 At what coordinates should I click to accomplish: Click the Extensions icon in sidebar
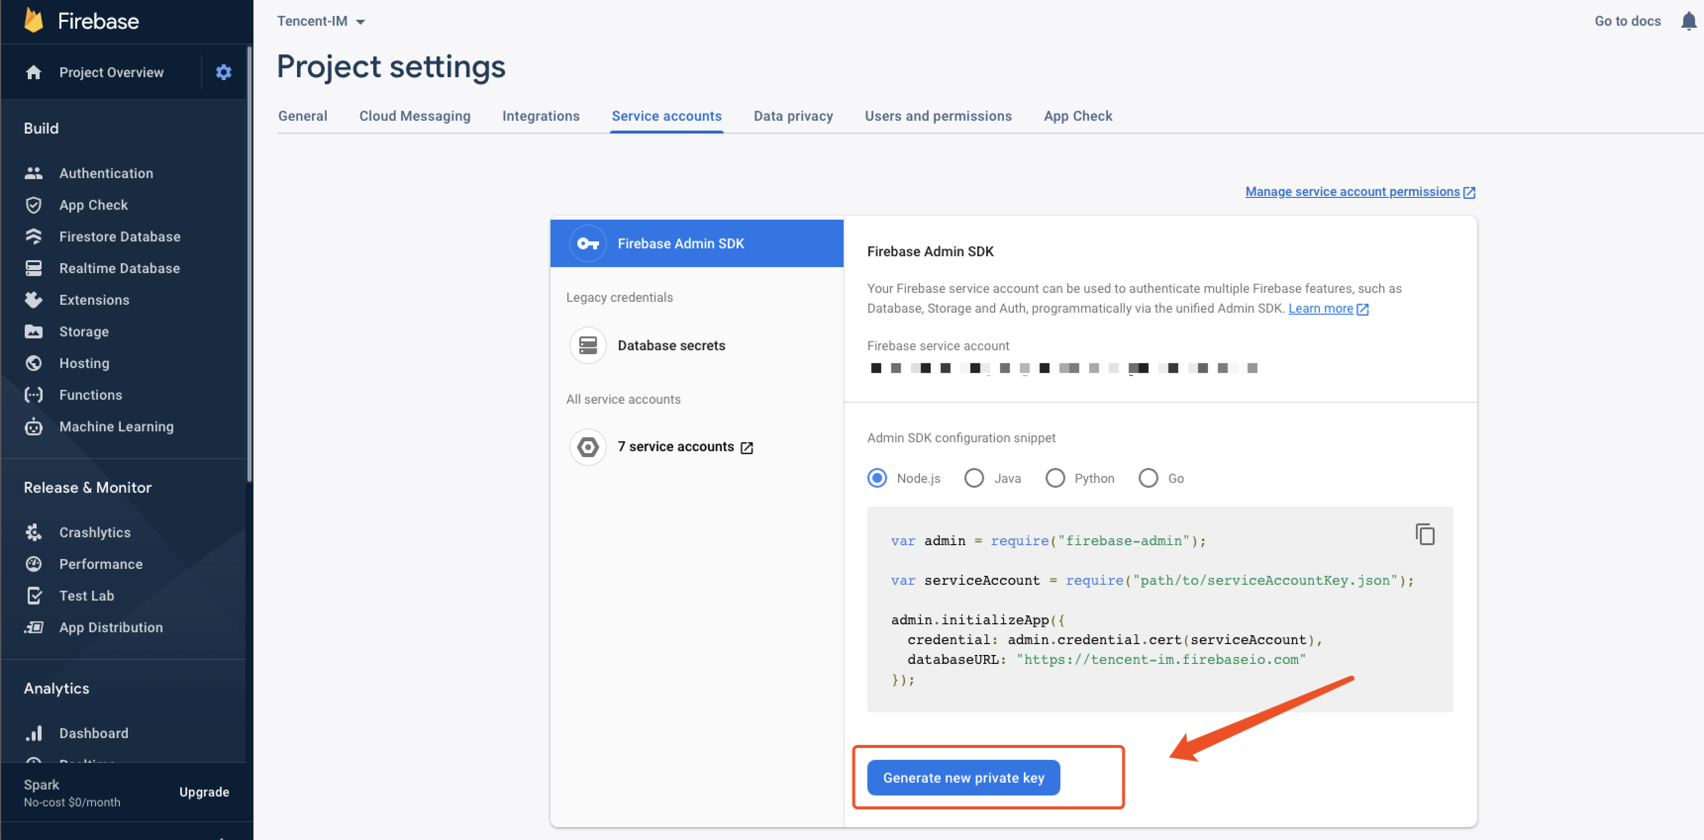[x=34, y=300]
